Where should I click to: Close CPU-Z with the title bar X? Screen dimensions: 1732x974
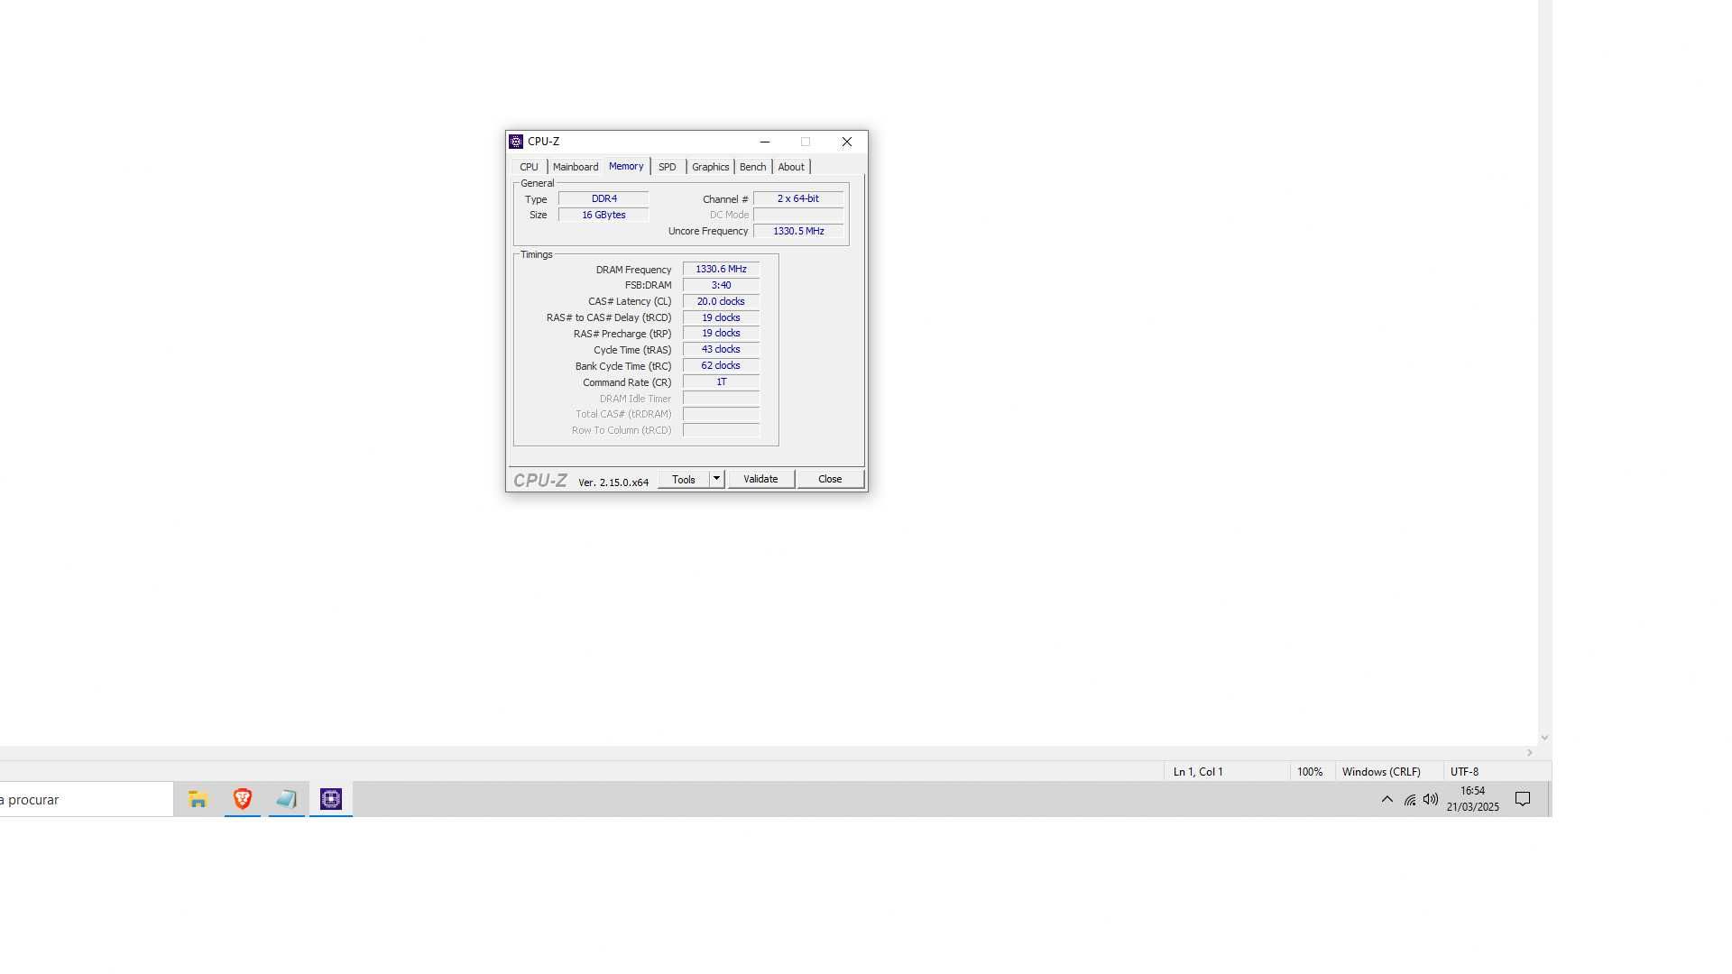click(x=846, y=142)
